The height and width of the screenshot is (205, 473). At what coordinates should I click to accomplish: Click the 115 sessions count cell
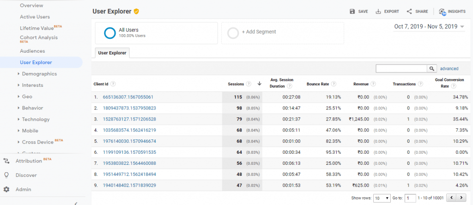pyautogui.click(x=238, y=97)
